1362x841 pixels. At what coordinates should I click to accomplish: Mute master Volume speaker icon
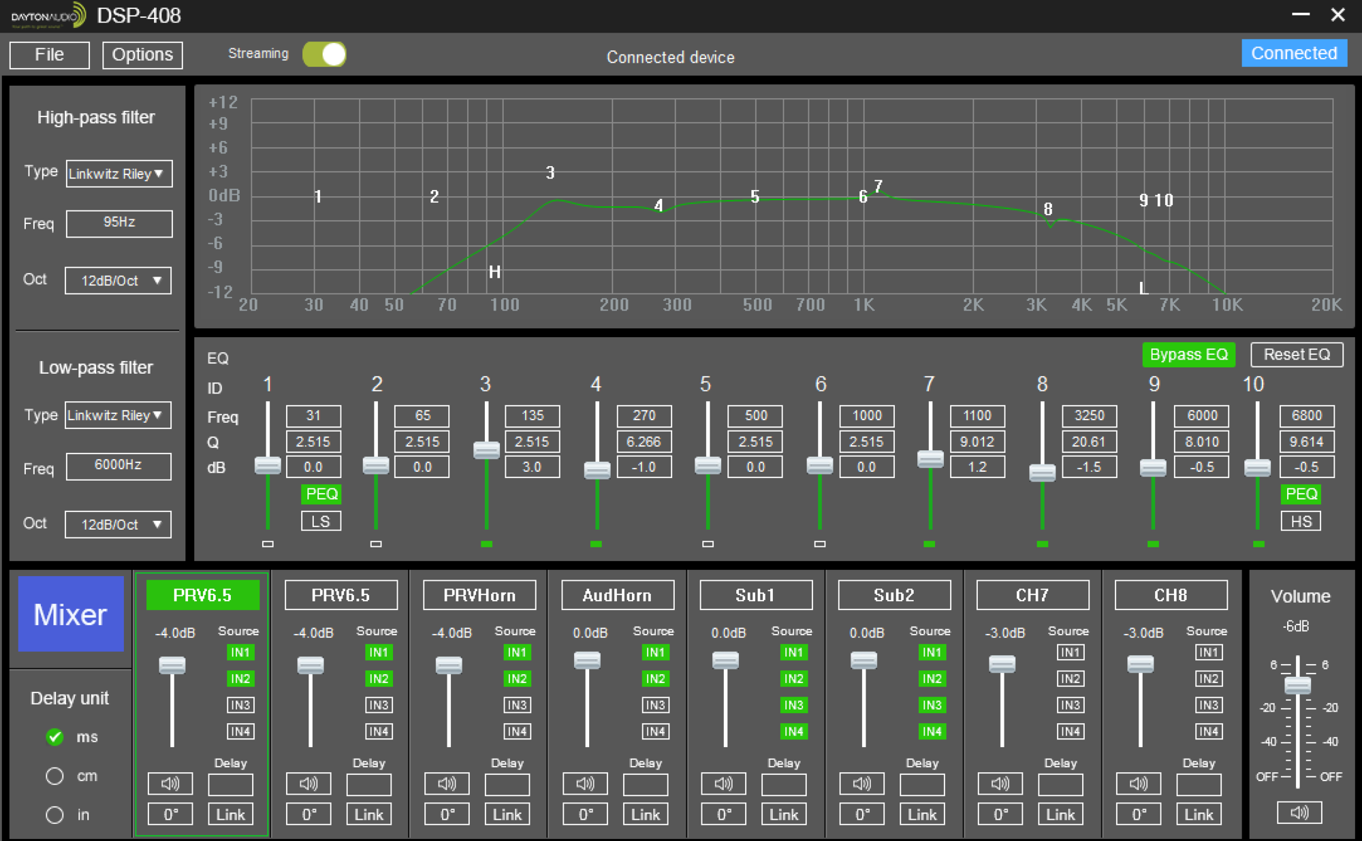tap(1299, 812)
